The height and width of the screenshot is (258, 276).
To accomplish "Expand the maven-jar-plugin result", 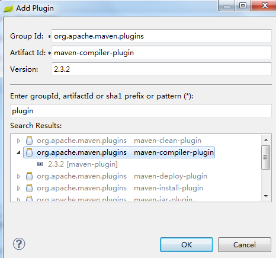I will pos(18,199).
